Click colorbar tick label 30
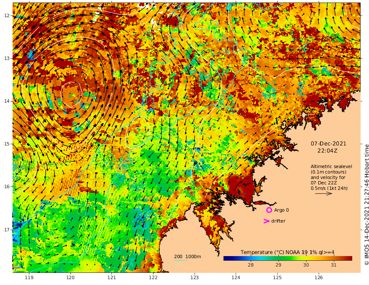The width and height of the screenshot is (369, 285). (306, 265)
